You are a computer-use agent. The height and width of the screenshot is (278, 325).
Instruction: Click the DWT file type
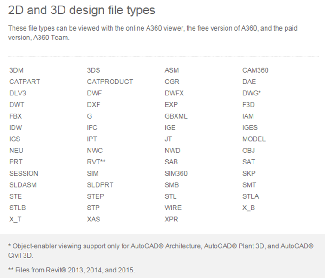[x=17, y=105]
